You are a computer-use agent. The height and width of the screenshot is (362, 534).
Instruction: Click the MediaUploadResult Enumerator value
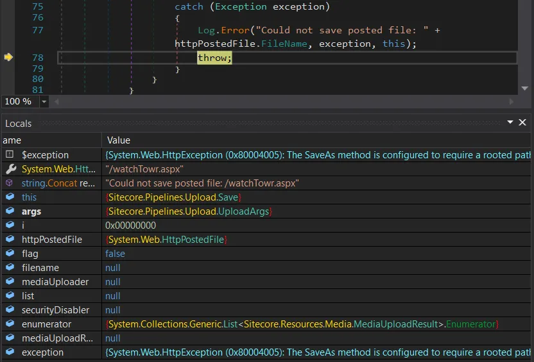point(302,324)
